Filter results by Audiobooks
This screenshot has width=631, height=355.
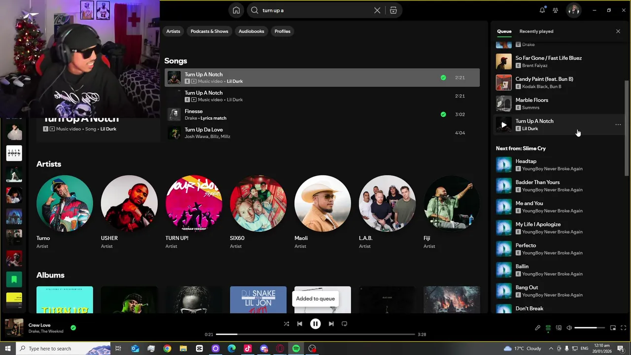pos(251,31)
